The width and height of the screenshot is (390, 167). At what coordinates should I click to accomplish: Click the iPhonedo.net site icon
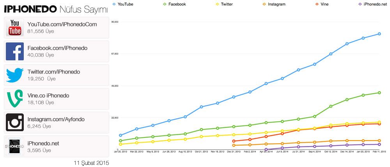pyautogui.click(x=15, y=146)
